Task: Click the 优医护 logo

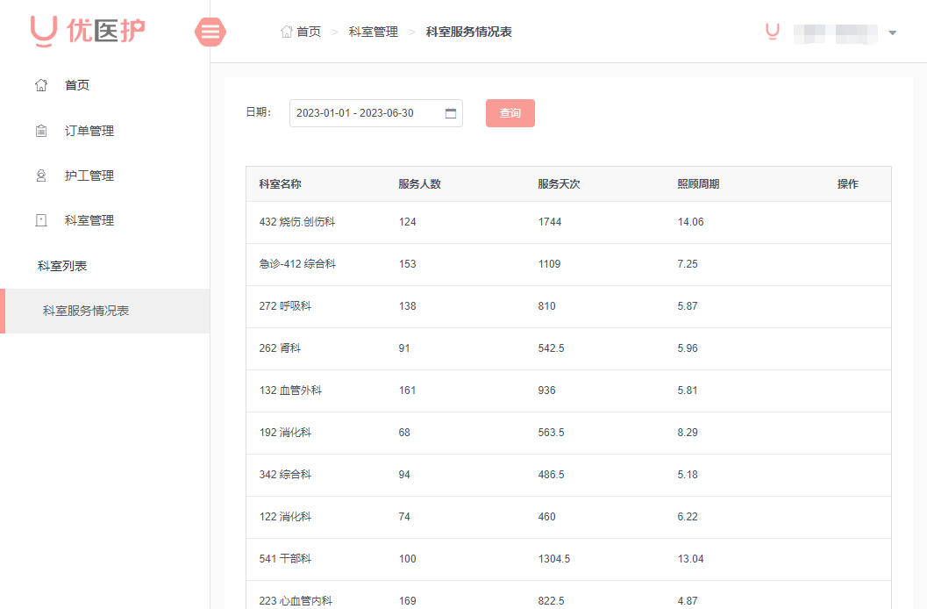Action: click(88, 31)
